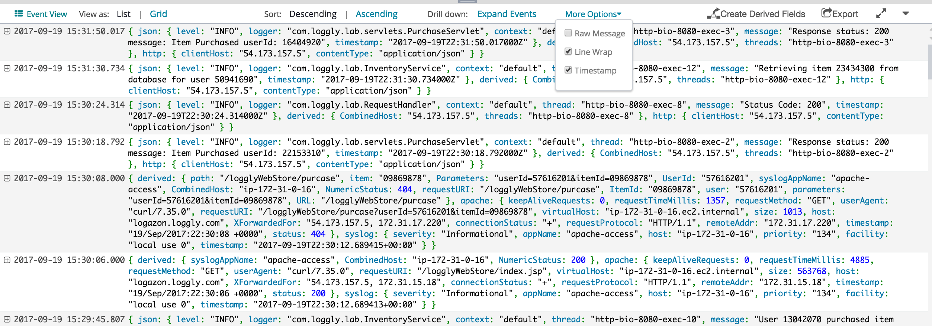Select the List view option
Image resolution: width=932 pixels, height=326 pixels.
click(x=123, y=14)
